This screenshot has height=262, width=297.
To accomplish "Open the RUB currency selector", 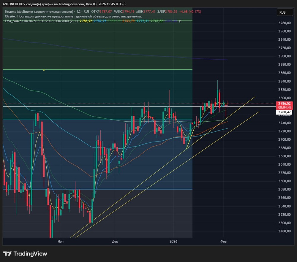I will click(285, 12).
